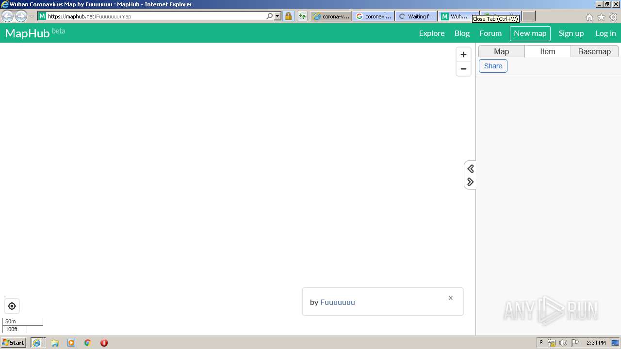This screenshot has width=621, height=349.
Task: Click the 2:34 PM clock
Action: point(596,343)
